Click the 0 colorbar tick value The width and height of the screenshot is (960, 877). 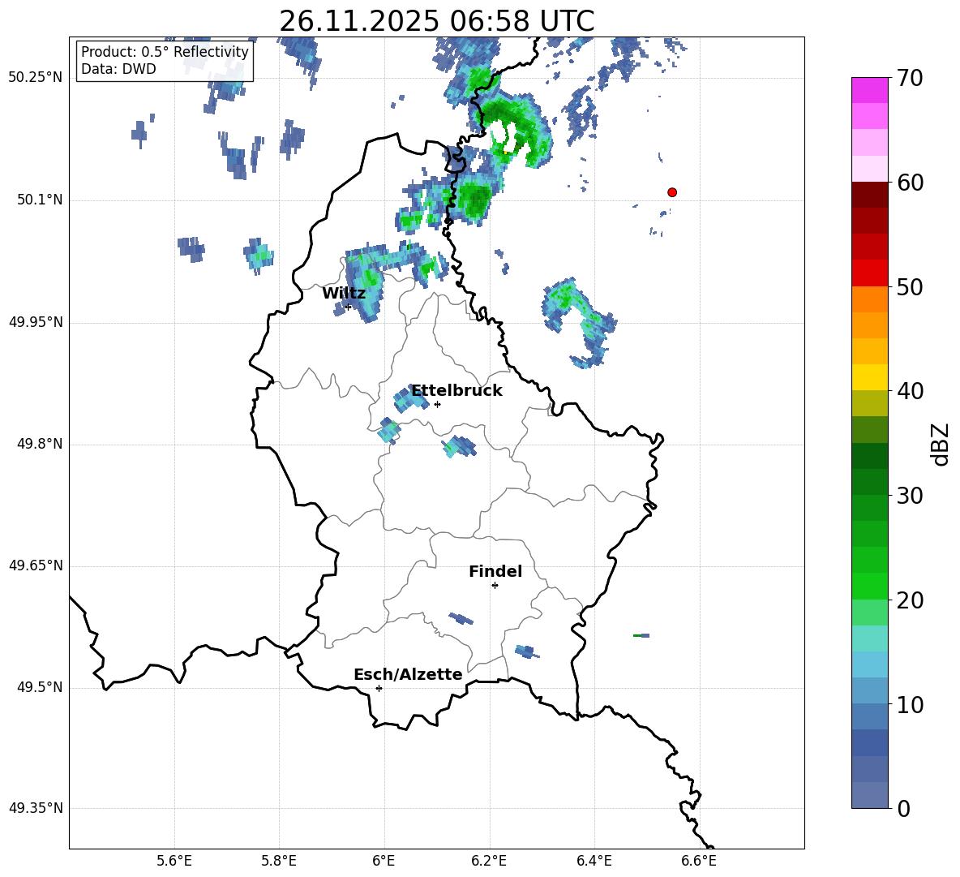903,809
